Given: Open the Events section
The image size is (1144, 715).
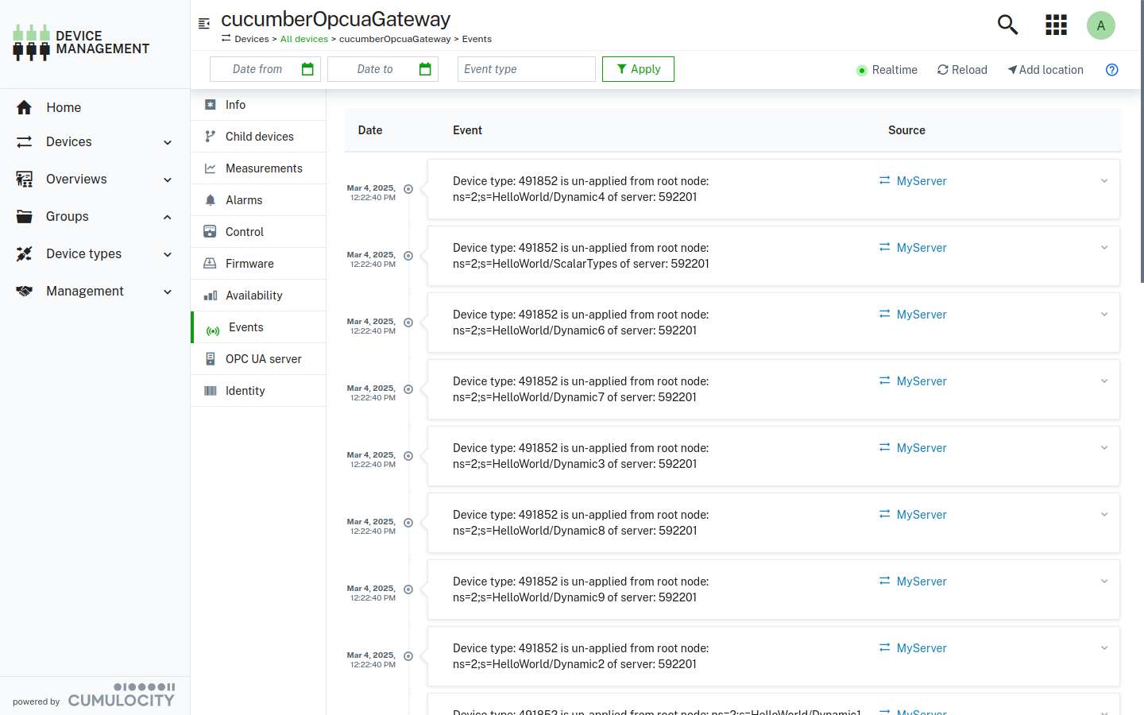Looking at the screenshot, I should coord(245,327).
